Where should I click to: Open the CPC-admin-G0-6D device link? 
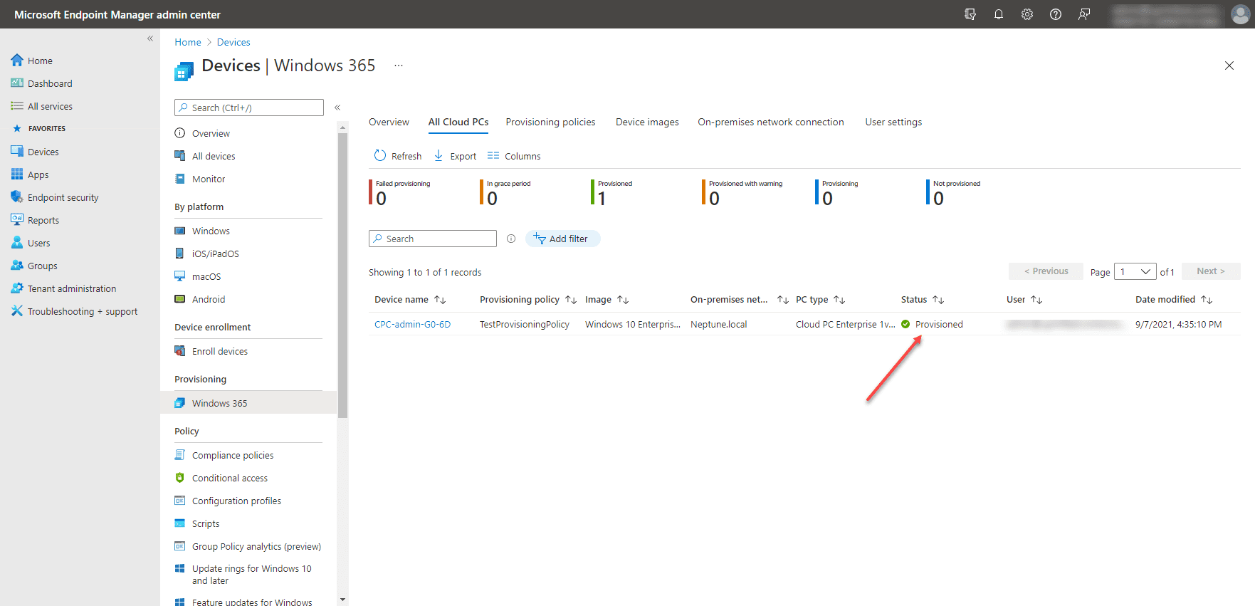(413, 324)
